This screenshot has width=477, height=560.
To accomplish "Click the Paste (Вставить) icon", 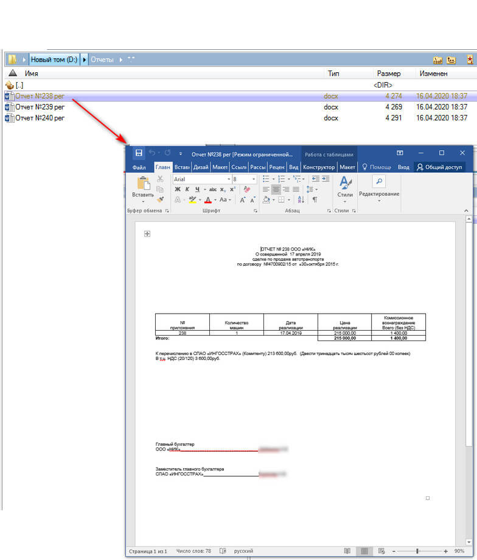I will pyautogui.click(x=143, y=187).
